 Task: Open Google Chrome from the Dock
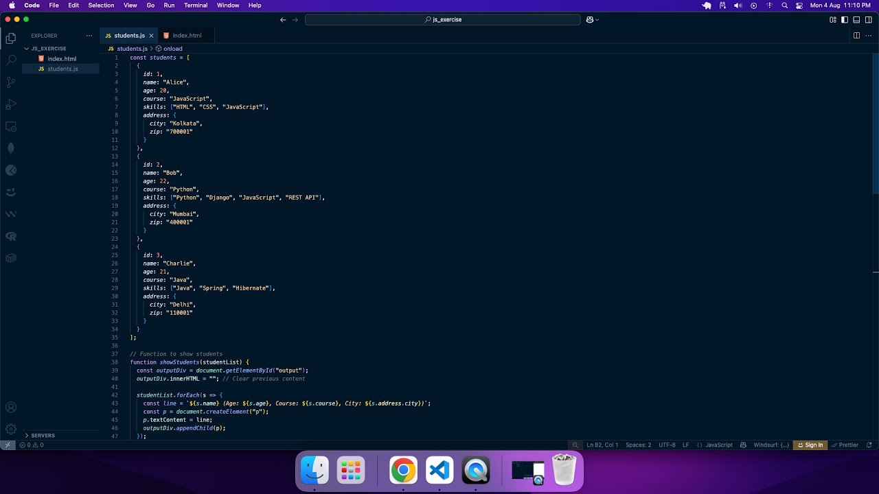pyautogui.click(x=404, y=471)
